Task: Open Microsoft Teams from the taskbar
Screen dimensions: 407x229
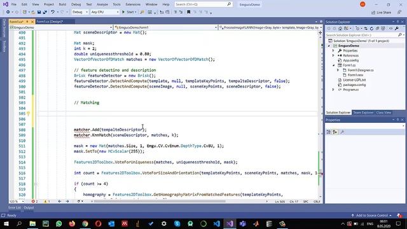Action: 243,223
